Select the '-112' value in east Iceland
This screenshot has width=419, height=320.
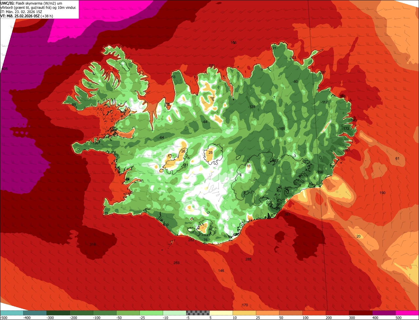pyautogui.click(x=324, y=102)
